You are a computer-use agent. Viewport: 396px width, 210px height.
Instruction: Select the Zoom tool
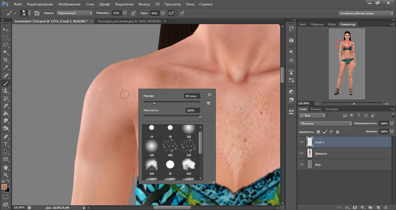[x=5, y=175]
